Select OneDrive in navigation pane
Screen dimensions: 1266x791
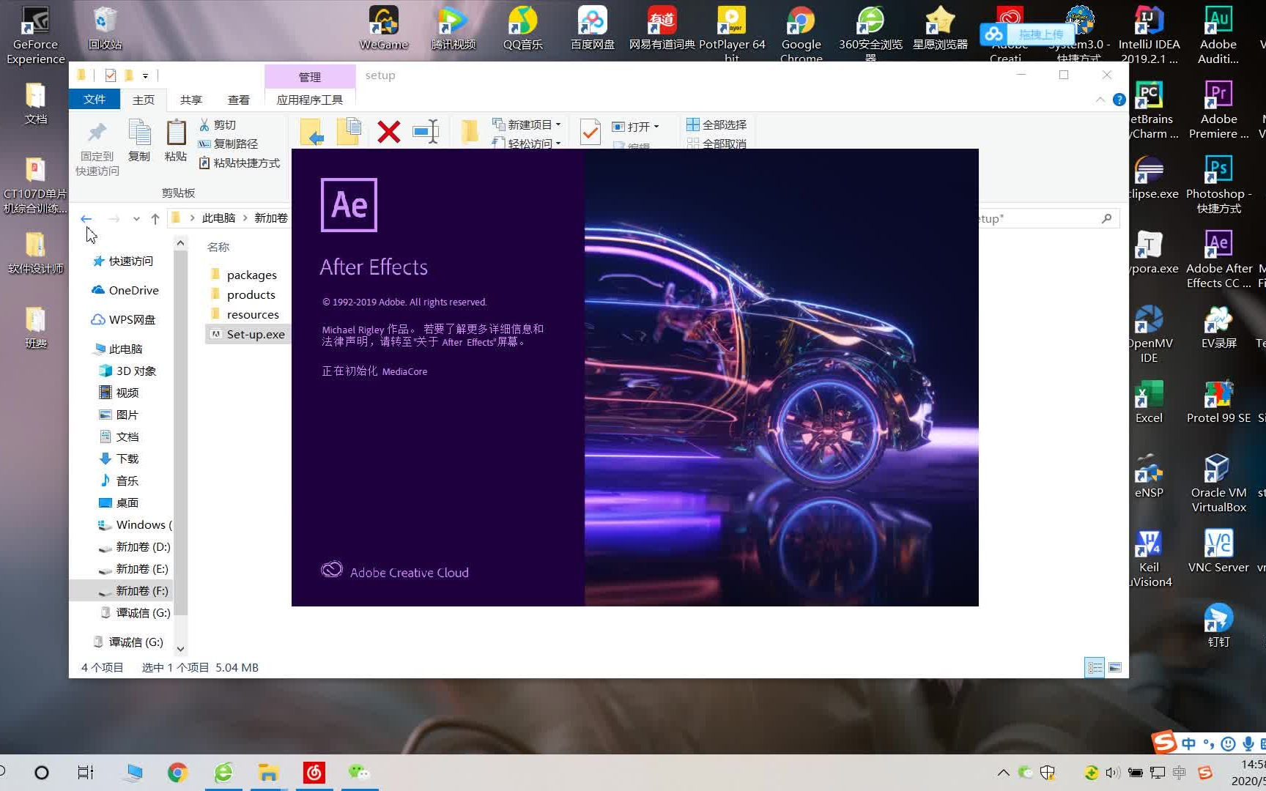click(125, 290)
